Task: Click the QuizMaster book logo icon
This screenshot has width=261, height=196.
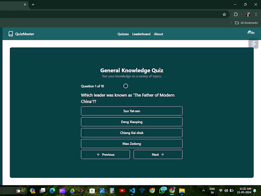Action: tap(11, 34)
